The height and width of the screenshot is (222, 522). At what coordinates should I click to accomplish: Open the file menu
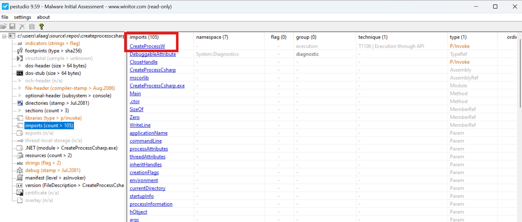(5, 17)
